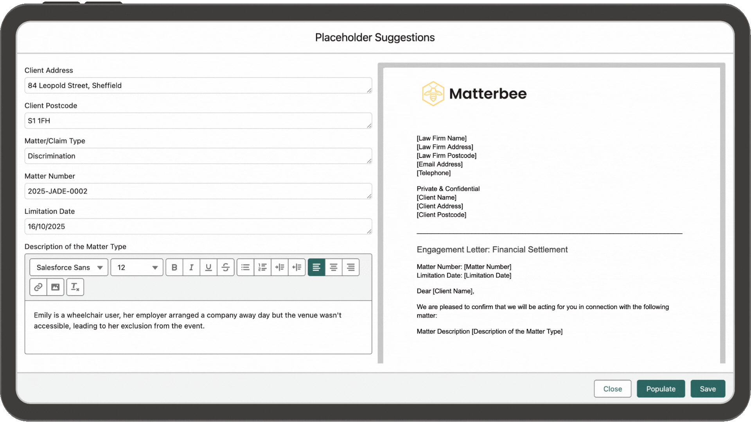Apply strikethrough formatting
Screen dimensions: 751x422
(226, 267)
